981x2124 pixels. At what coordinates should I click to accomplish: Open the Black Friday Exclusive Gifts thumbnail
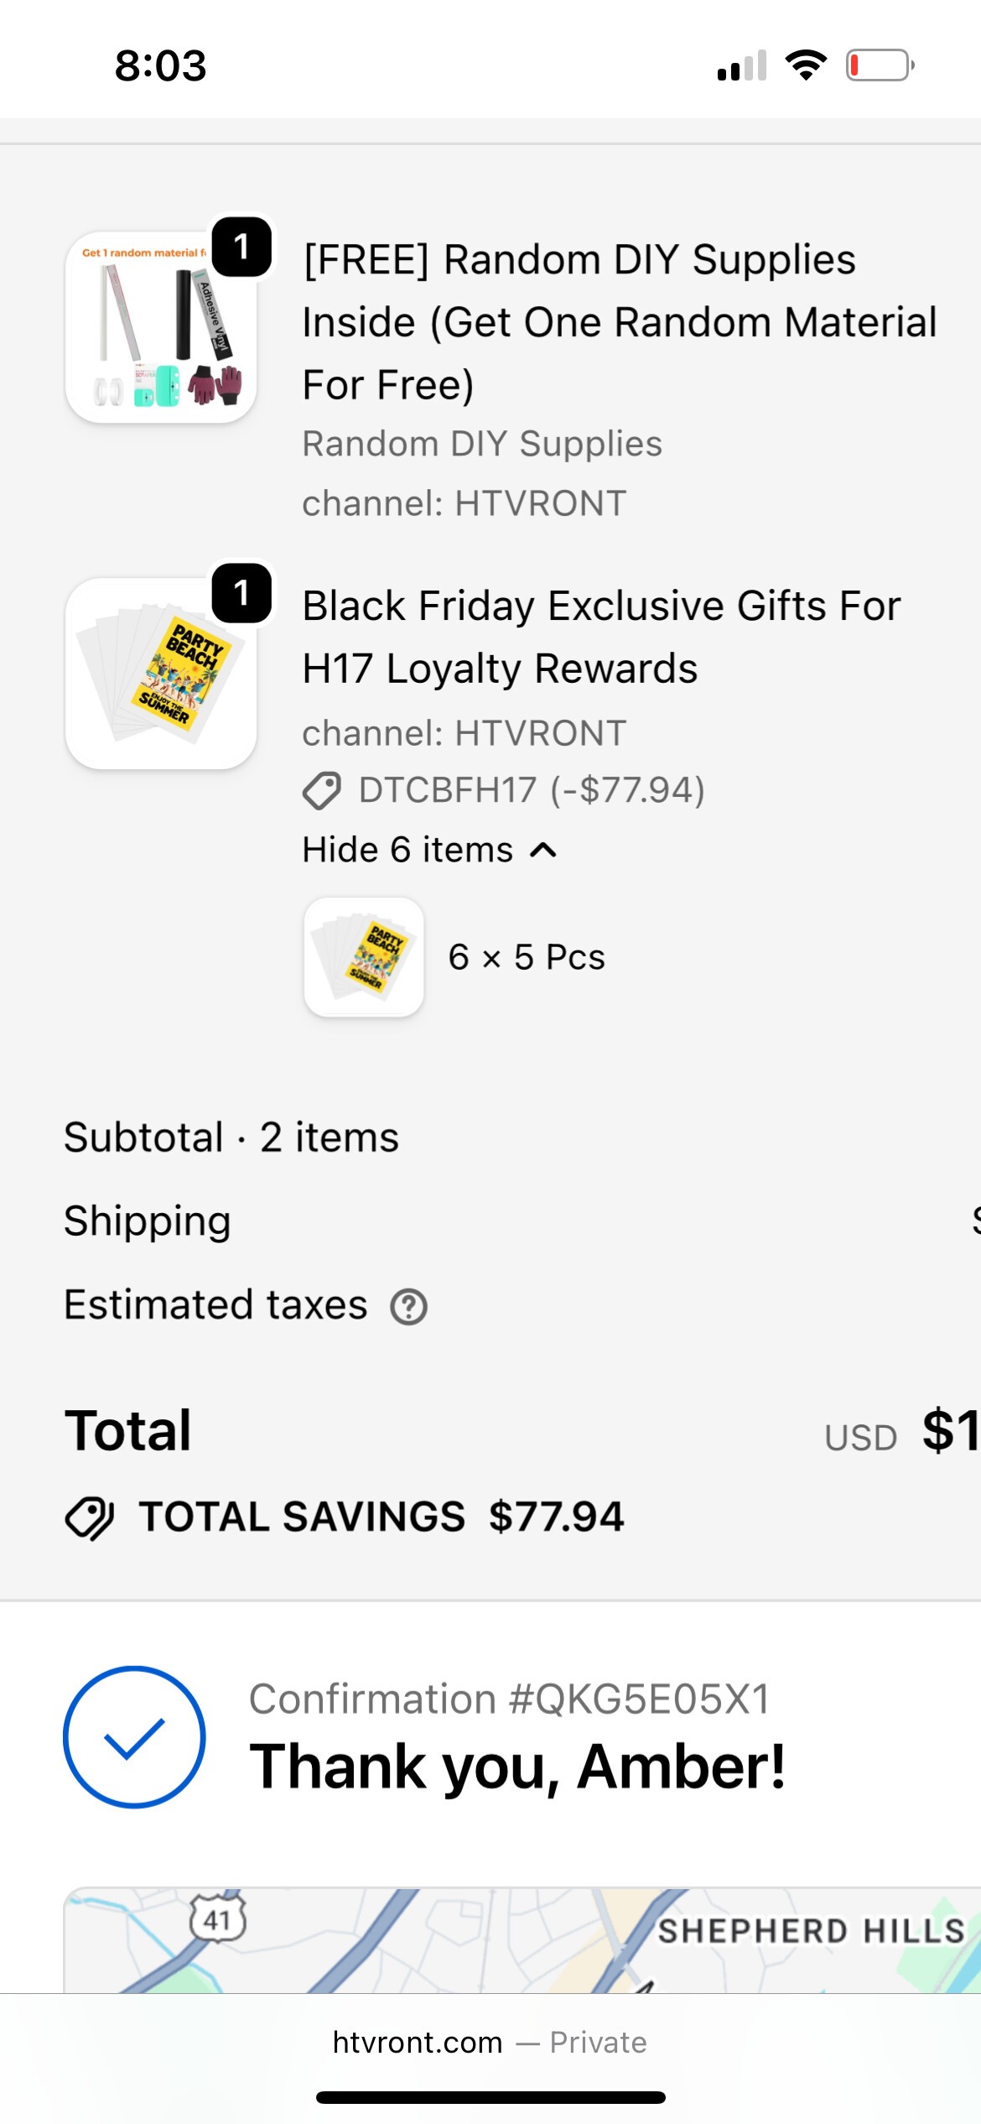(x=161, y=674)
